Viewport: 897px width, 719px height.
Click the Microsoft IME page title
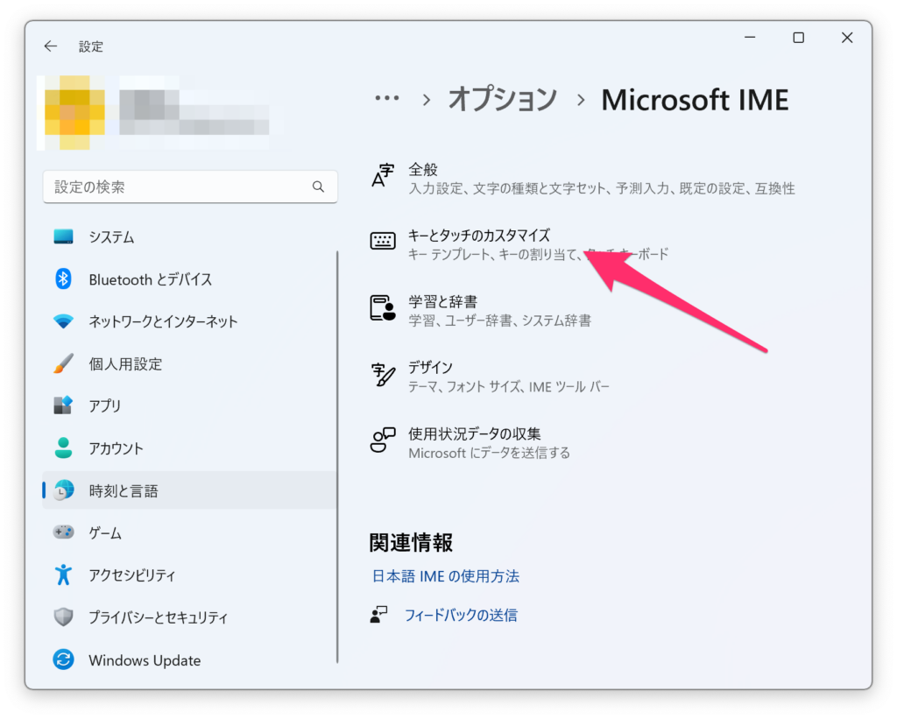click(695, 100)
